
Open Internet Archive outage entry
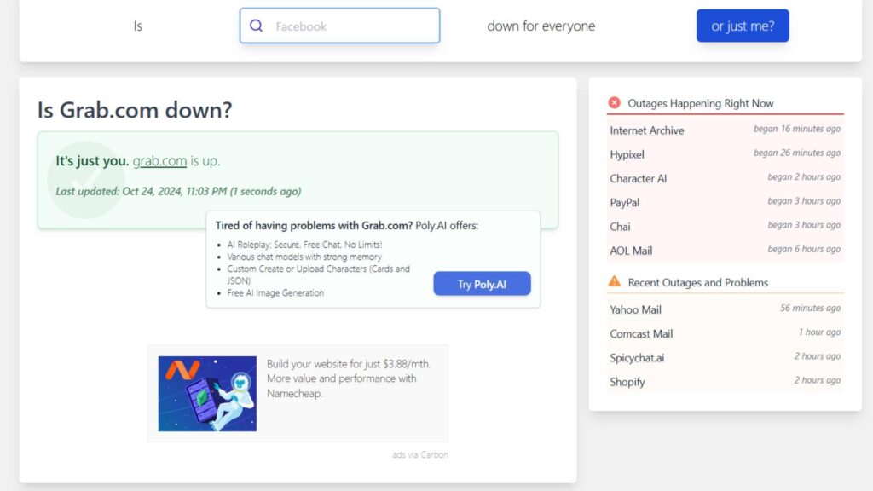click(647, 130)
